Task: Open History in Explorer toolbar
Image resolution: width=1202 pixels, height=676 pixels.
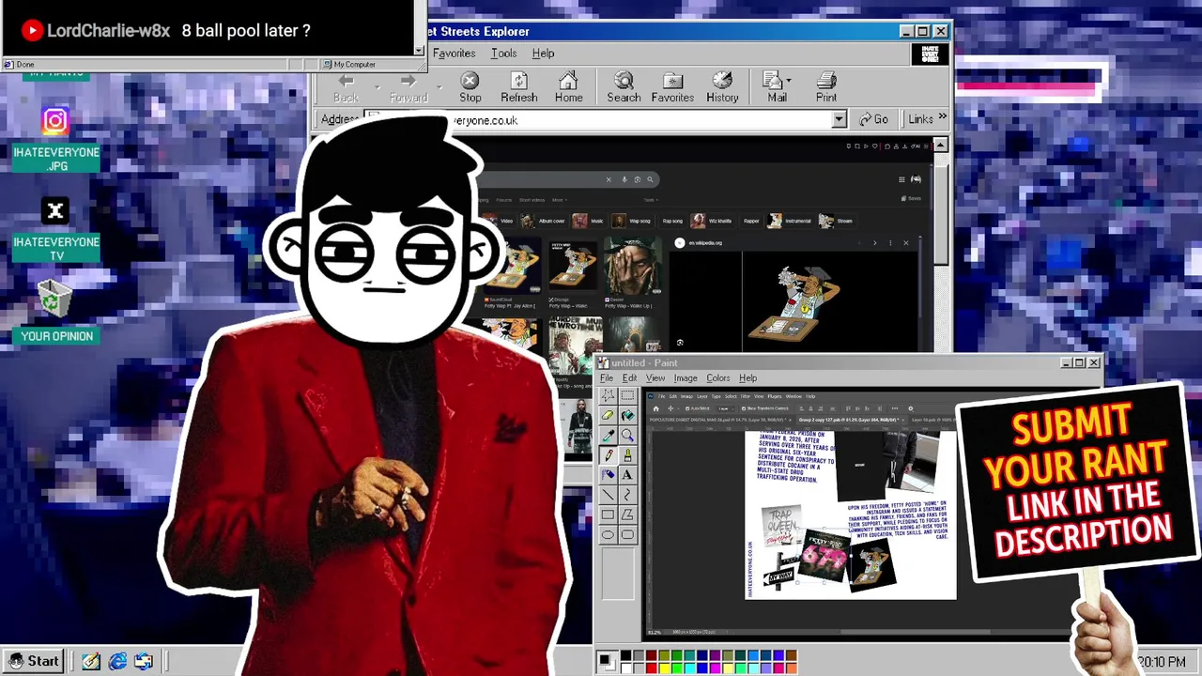Action: tap(722, 87)
